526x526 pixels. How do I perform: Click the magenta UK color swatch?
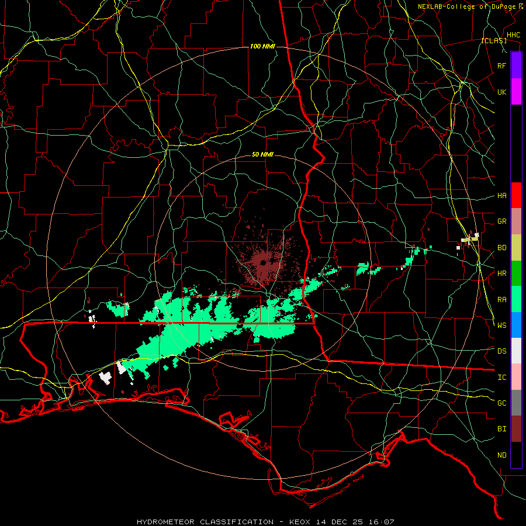point(516,92)
